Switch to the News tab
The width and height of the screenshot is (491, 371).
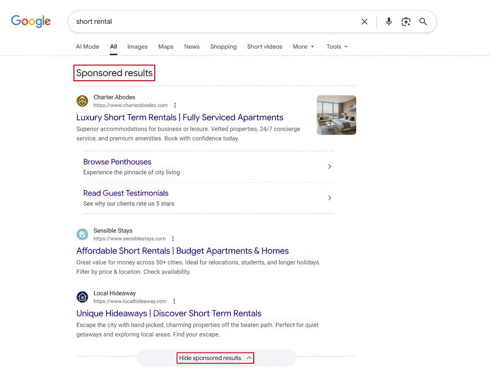click(192, 47)
